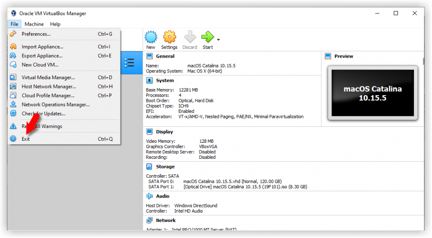Click the General section heading
The height and width of the screenshot is (238, 432).
(x=165, y=56)
